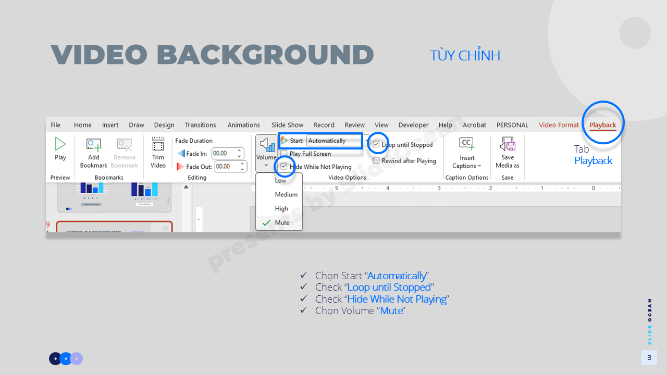Select Medium volume option
667x375 pixels.
279,194
